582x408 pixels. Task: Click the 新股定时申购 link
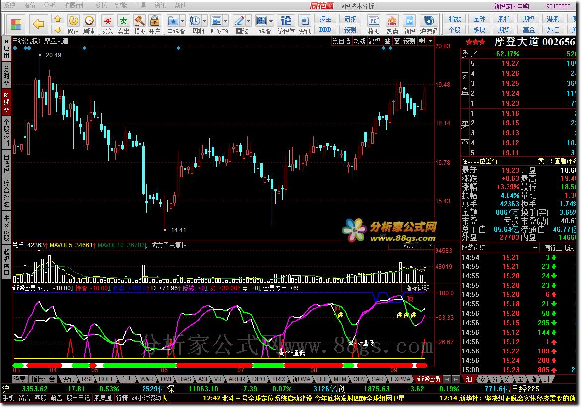(x=511, y=6)
